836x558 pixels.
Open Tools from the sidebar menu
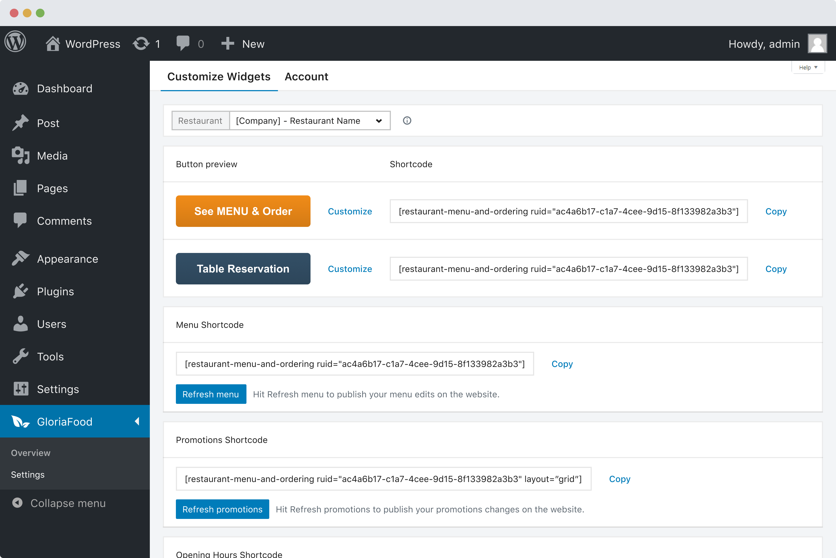click(50, 357)
